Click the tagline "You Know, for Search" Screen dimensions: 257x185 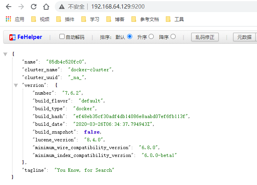[x=84, y=170]
